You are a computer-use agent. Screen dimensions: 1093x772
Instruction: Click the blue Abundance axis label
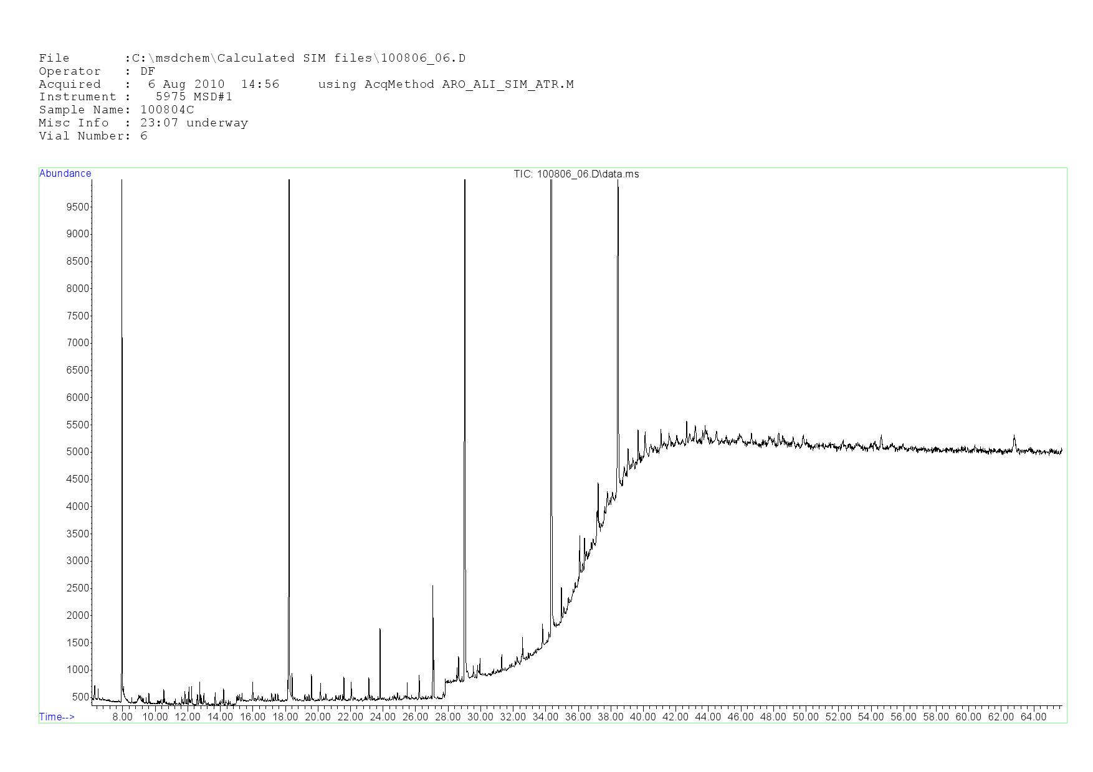click(65, 174)
